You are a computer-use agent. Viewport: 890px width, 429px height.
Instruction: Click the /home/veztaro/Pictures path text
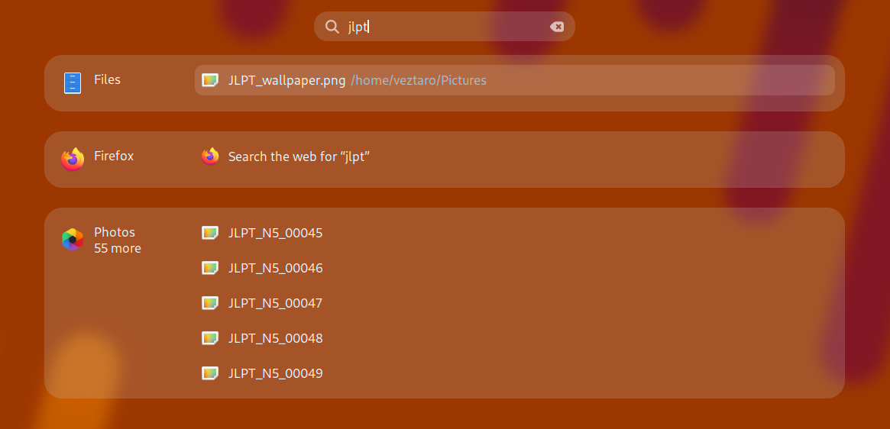click(x=419, y=80)
